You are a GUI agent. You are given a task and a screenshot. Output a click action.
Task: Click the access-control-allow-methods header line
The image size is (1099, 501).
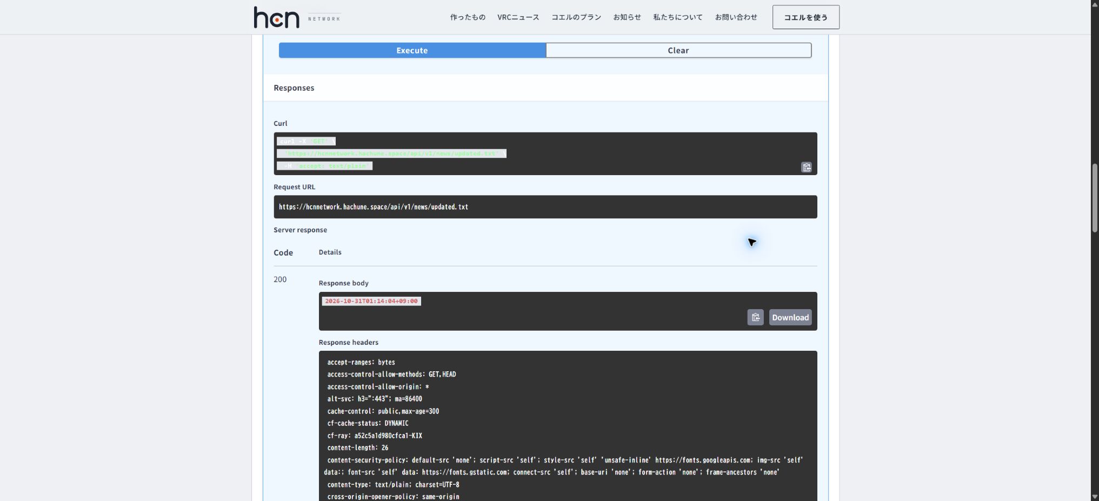click(x=391, y=375)
